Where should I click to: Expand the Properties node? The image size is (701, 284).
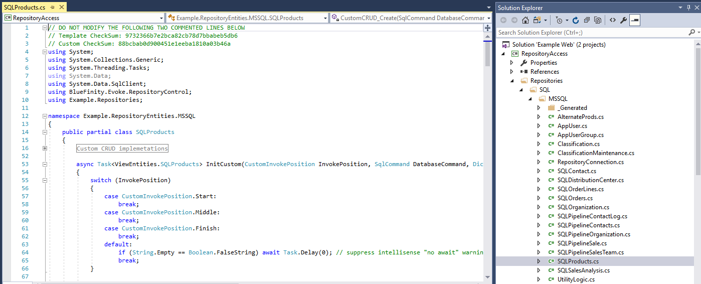coord(512,63)
